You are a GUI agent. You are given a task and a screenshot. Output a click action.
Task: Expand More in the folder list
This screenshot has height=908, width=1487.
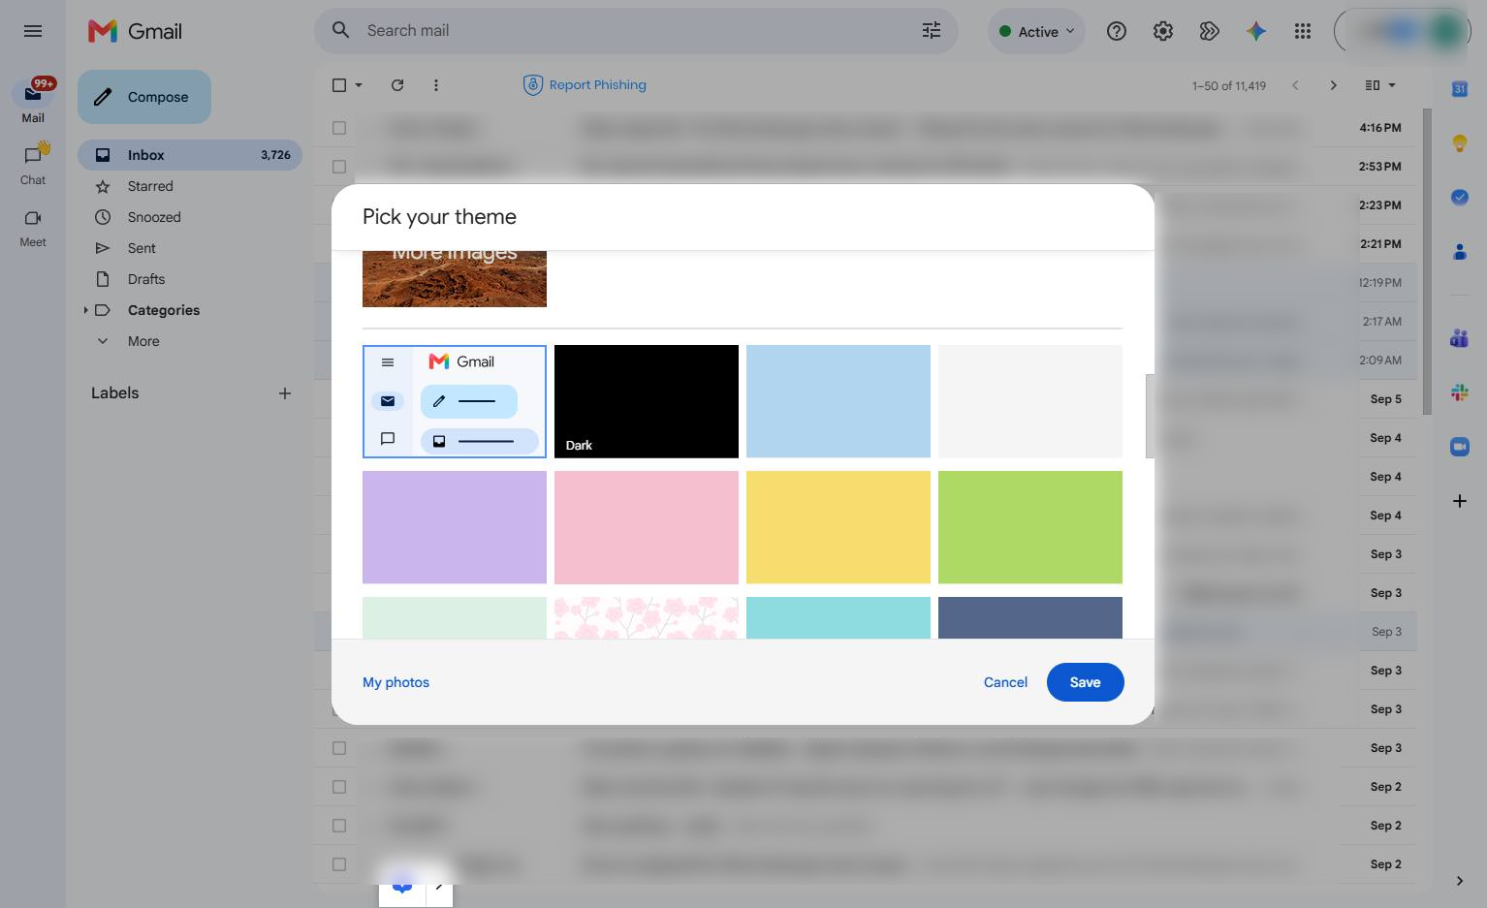tap(142, 341)
